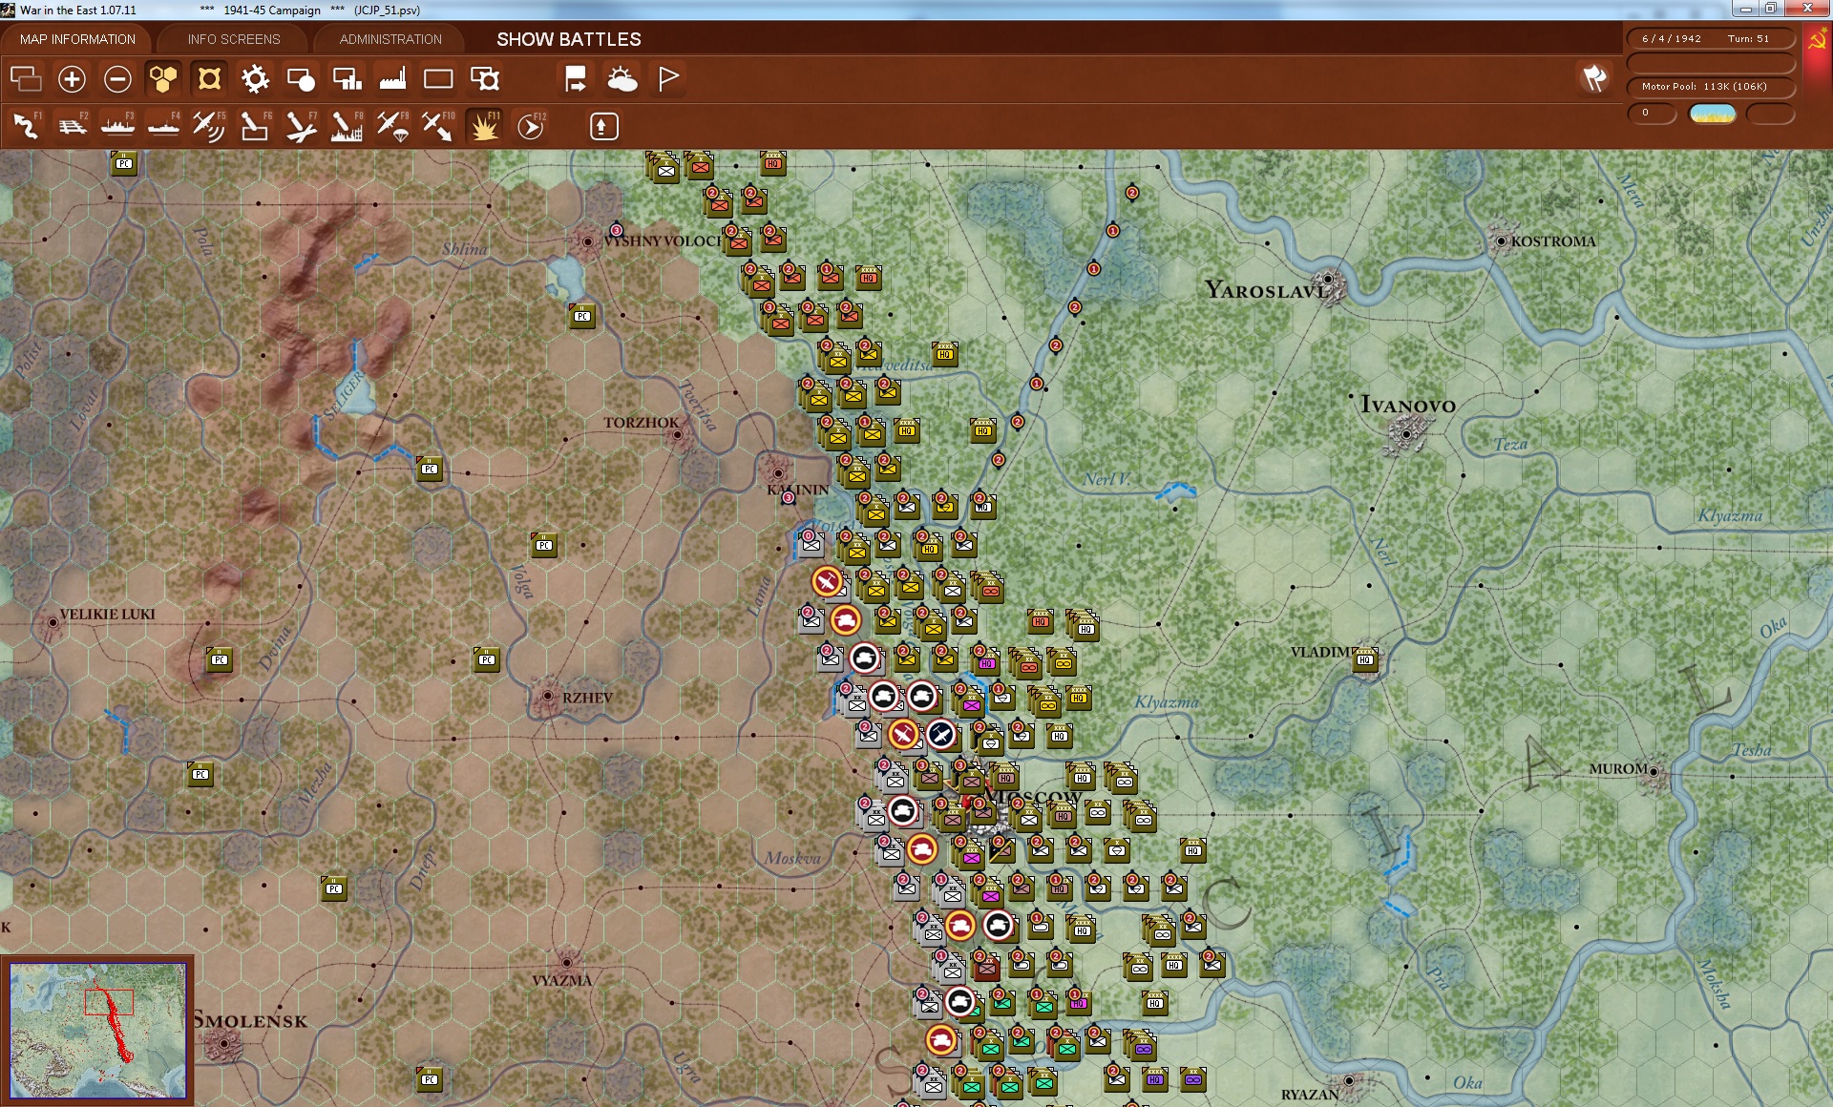Click the end turn F12 button
The height and width of the screenshot is (1107, 1833).
(531, 126)
